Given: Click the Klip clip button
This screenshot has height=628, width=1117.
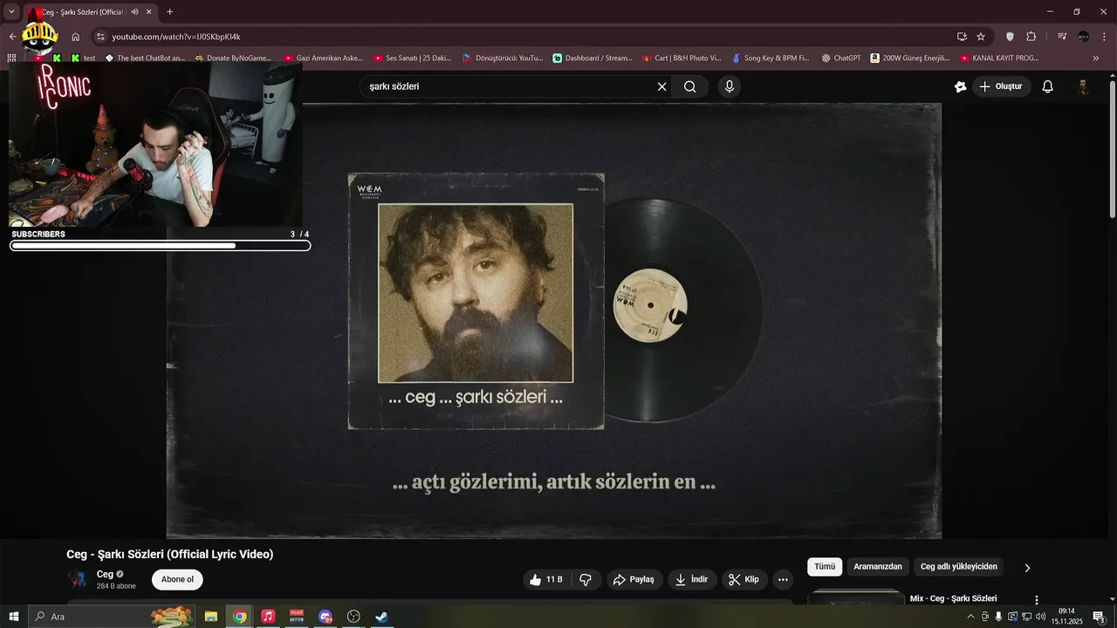Looking at the screenshot, I should click(x=744, y=579).
